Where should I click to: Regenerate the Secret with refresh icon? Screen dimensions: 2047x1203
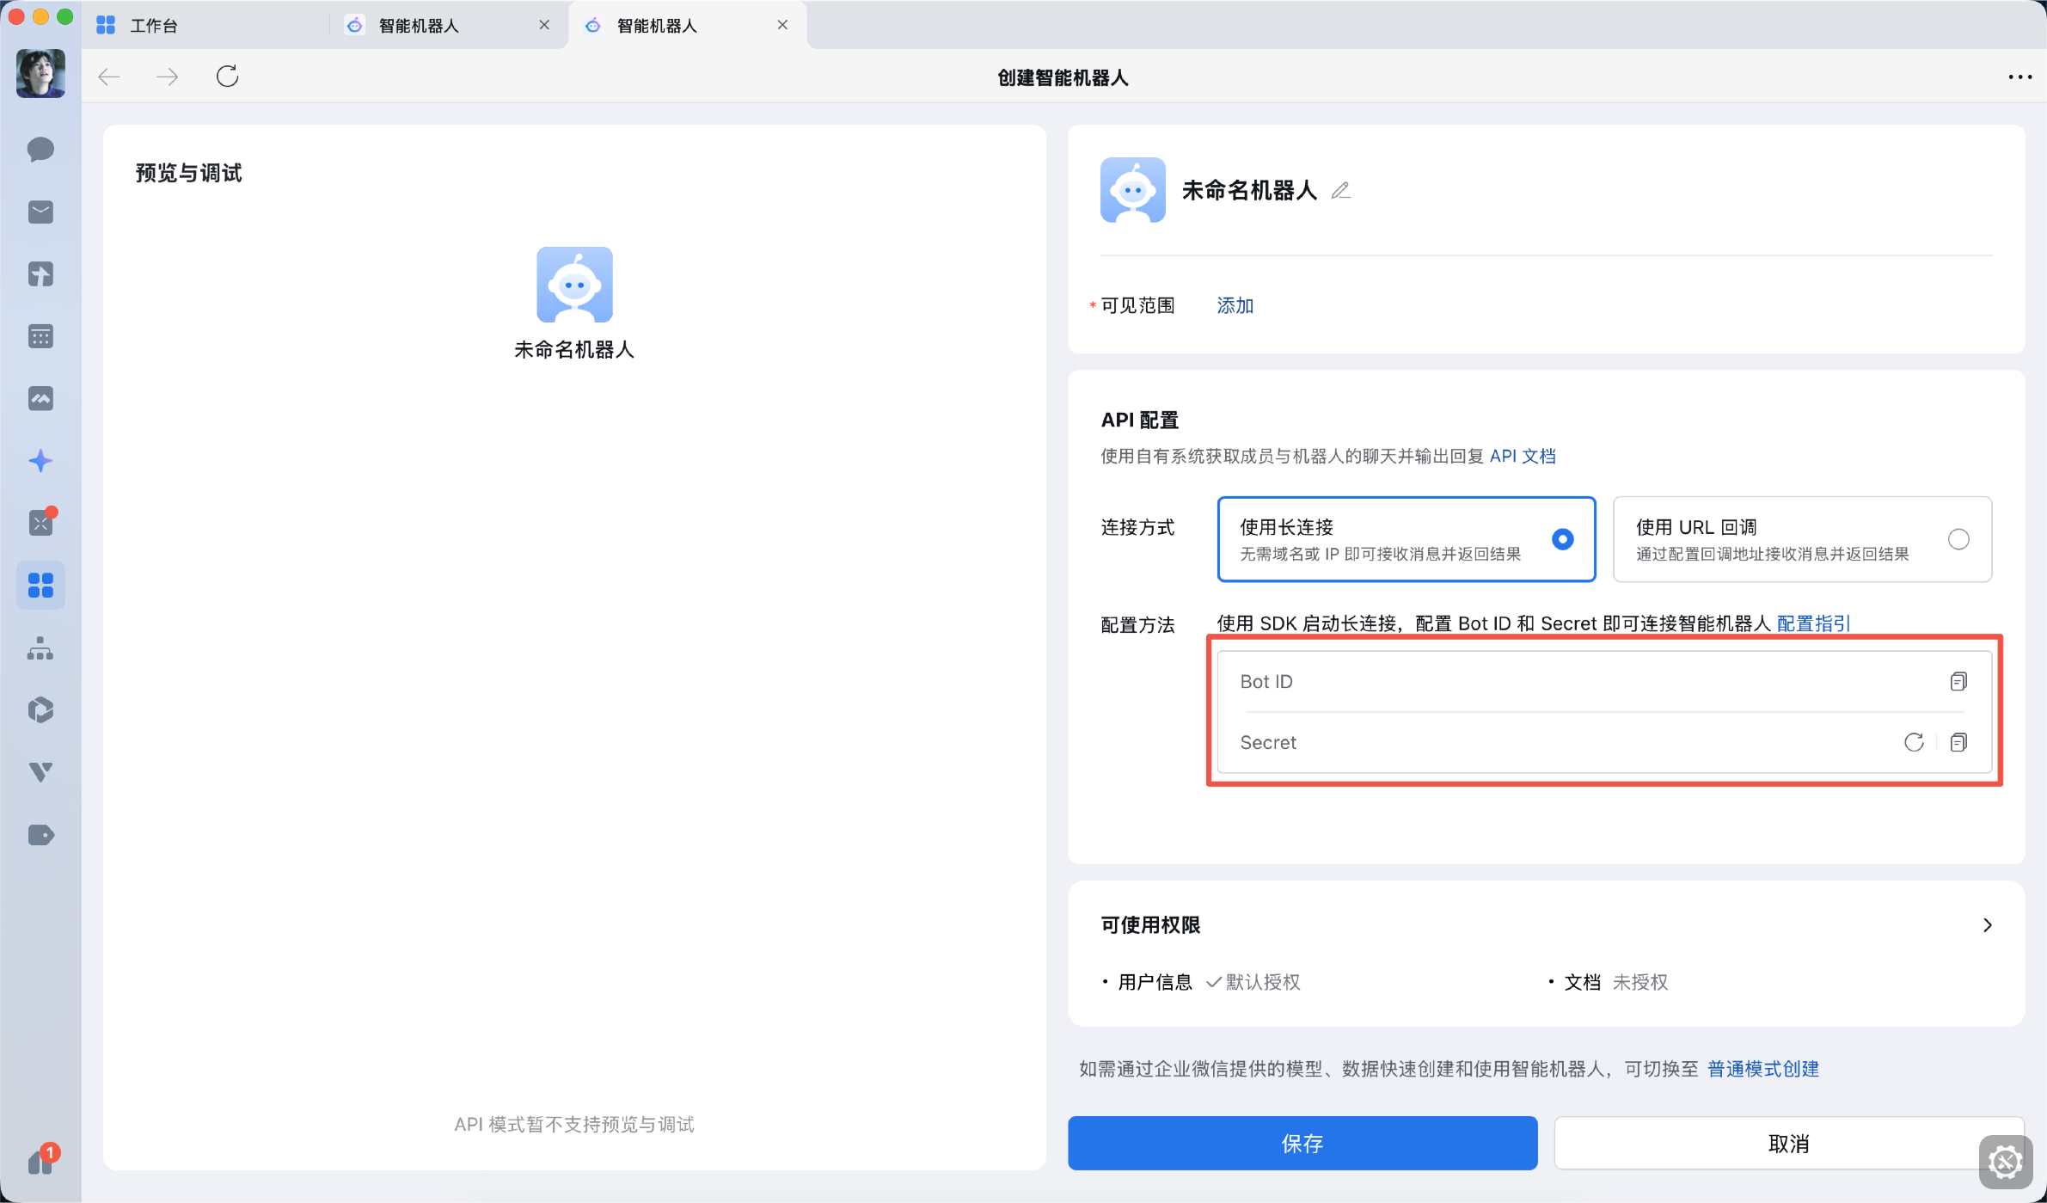(1914, 742)
